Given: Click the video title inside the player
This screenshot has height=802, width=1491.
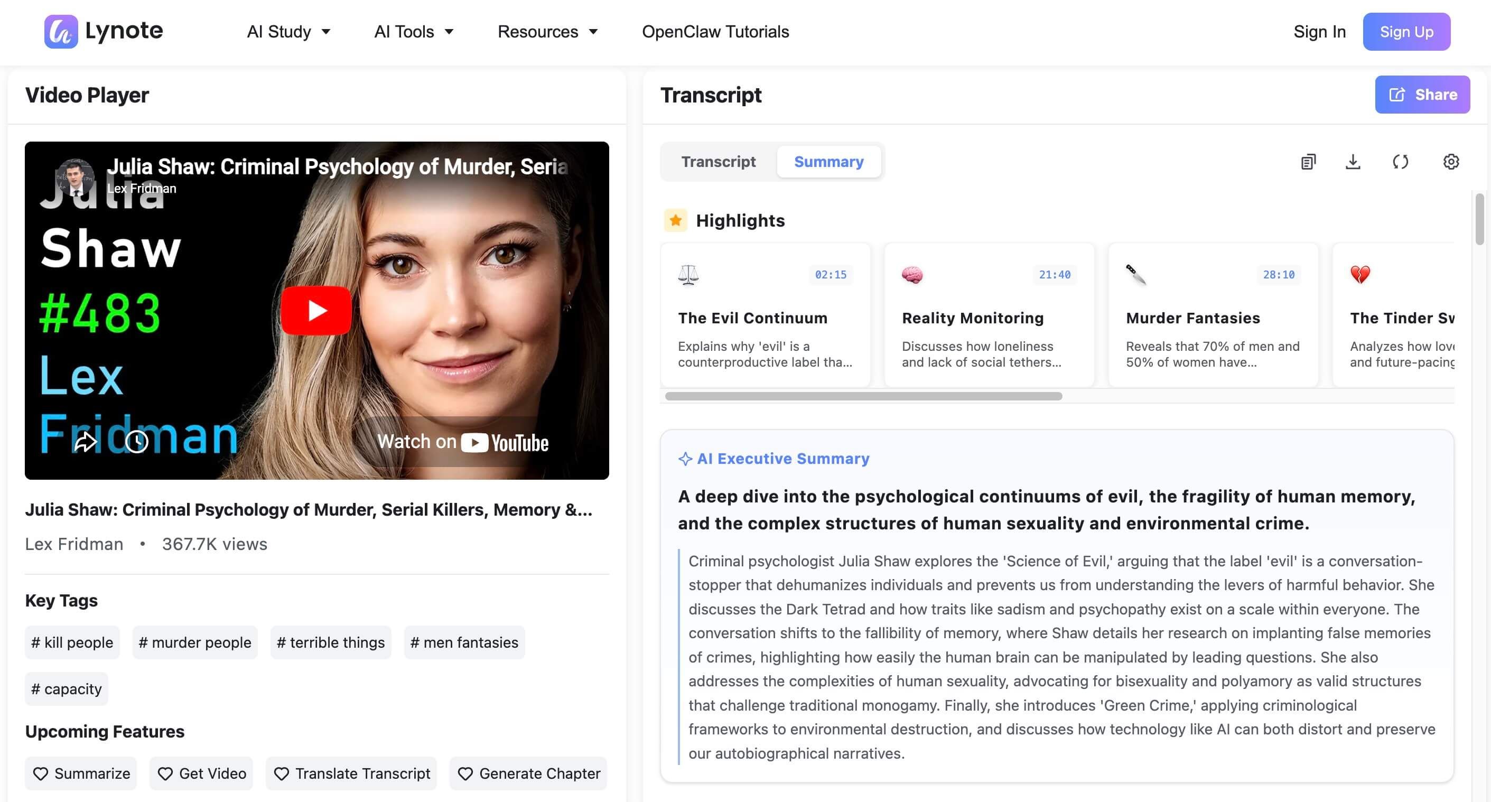Looking at the screenshot, I should (338, 166).
